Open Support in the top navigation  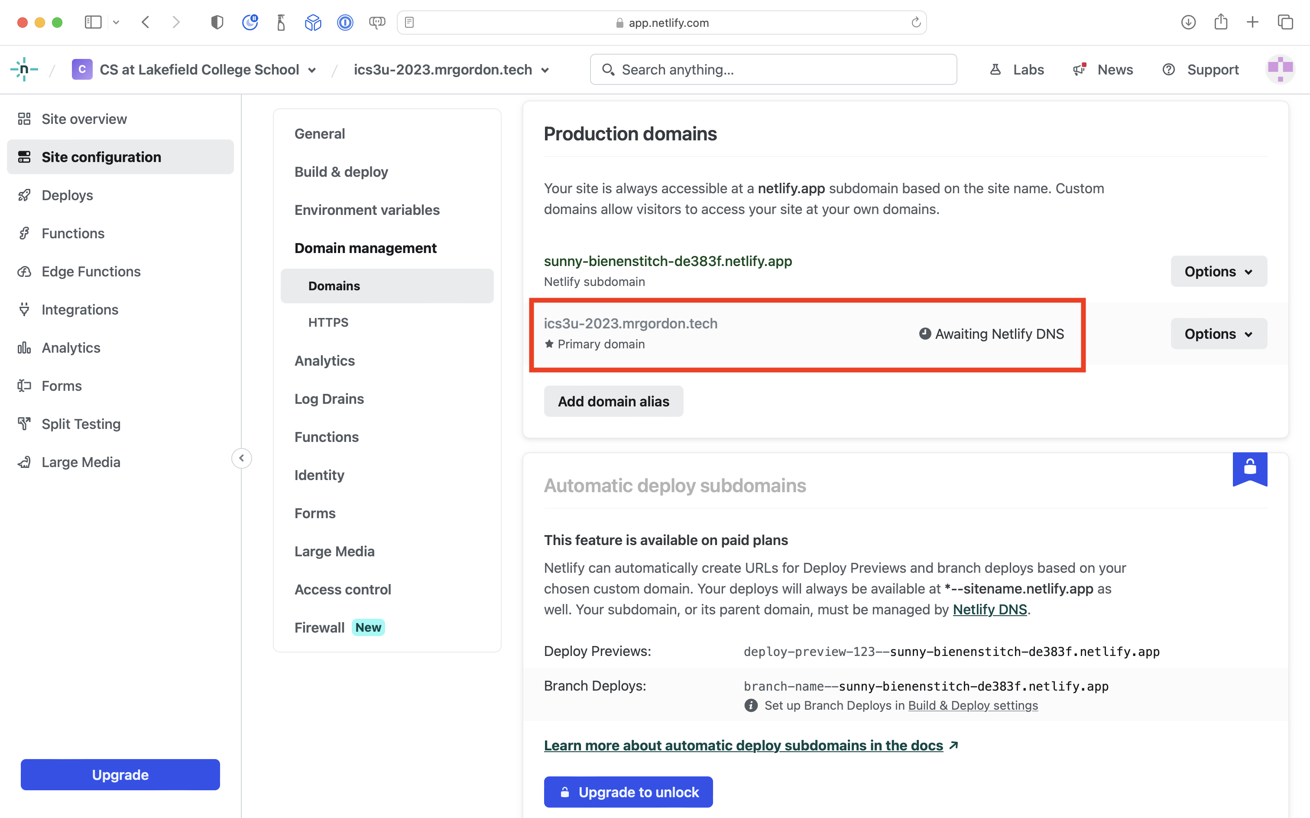pos(1200,69)
